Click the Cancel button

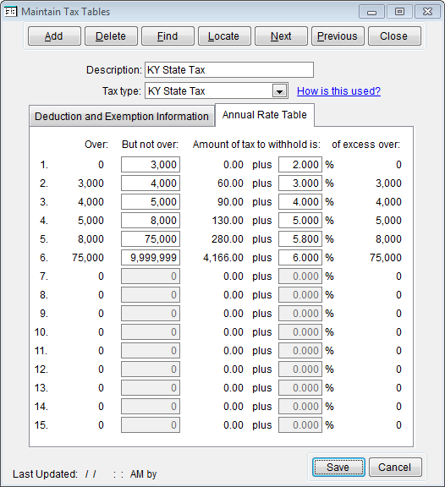(x=395, y=467)
